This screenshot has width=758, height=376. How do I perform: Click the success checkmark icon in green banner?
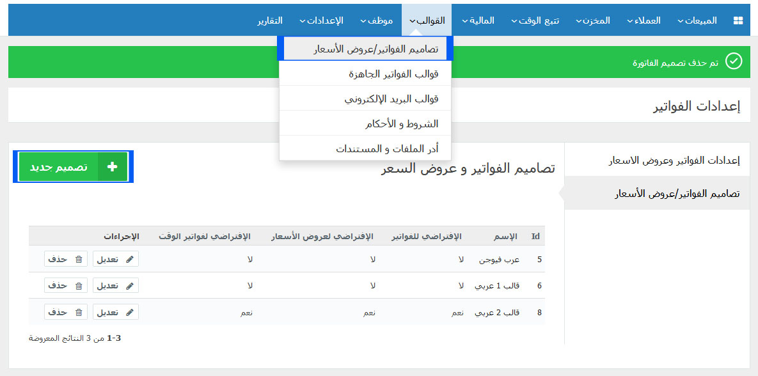(x=734, y=61)
